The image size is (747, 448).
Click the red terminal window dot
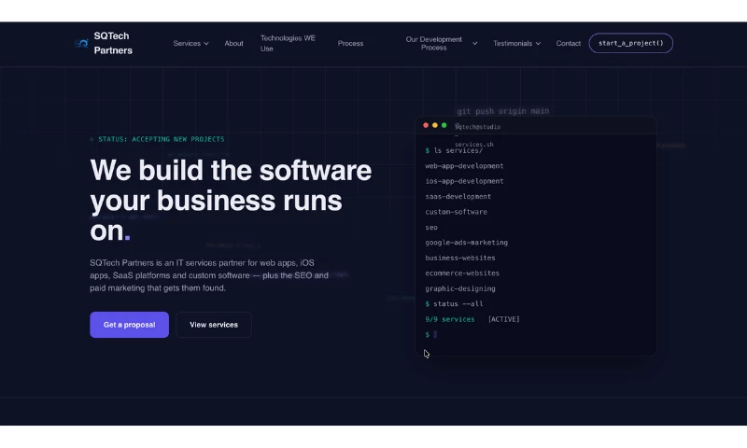pos(426,125)
